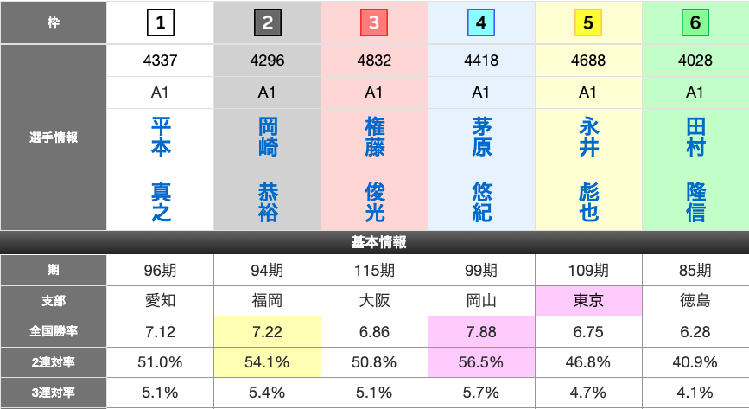The height and width of the screenshot is (409, 749).
Task: Click the green lane 6 number badge
Action: tap(695, 23)
